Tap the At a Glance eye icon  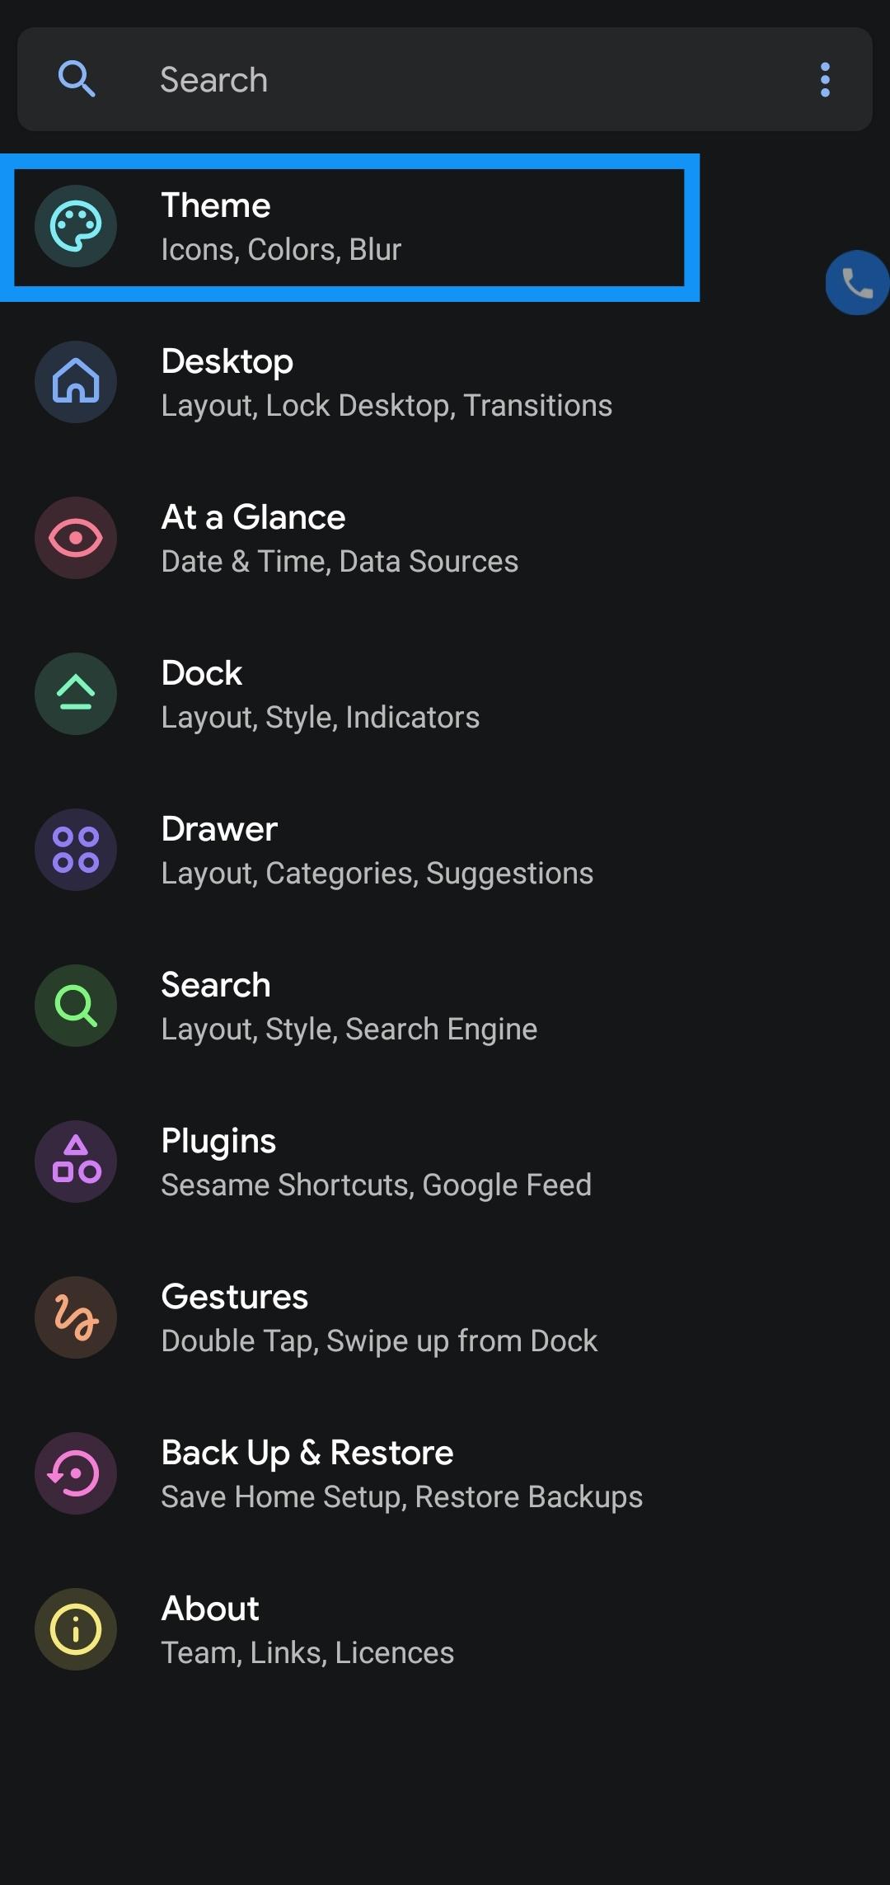[x=76, y=538]
